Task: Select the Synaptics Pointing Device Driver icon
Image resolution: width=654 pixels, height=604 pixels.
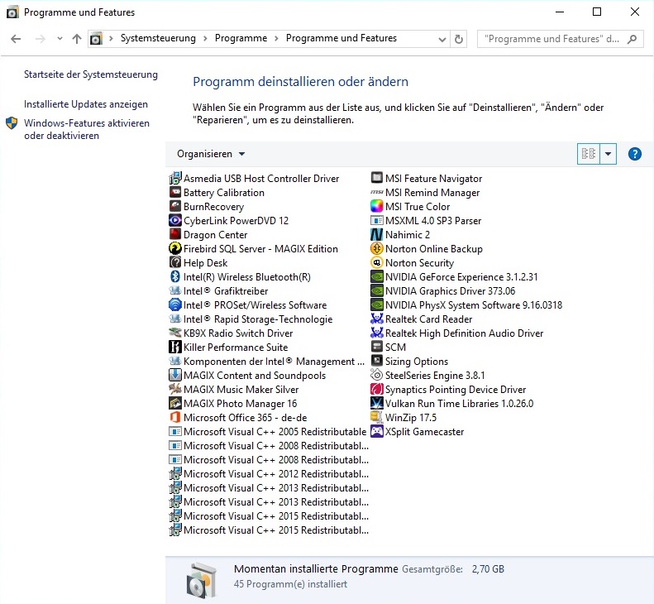Action: click(x=377, y=389)
